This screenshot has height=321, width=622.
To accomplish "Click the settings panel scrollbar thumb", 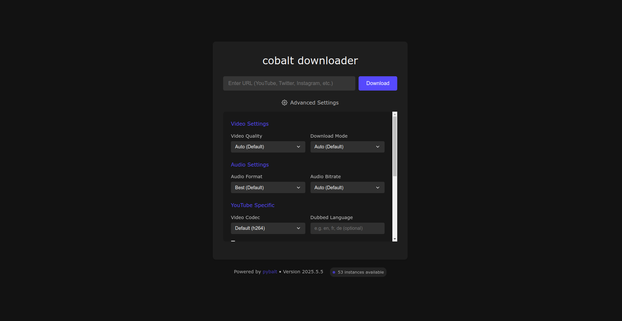I will pyautogui.click(x=395, y=146).
